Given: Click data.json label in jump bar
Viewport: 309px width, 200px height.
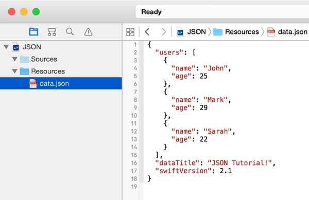Looking at the screenshot, I should pyautogui.click(x=293, y=32).
